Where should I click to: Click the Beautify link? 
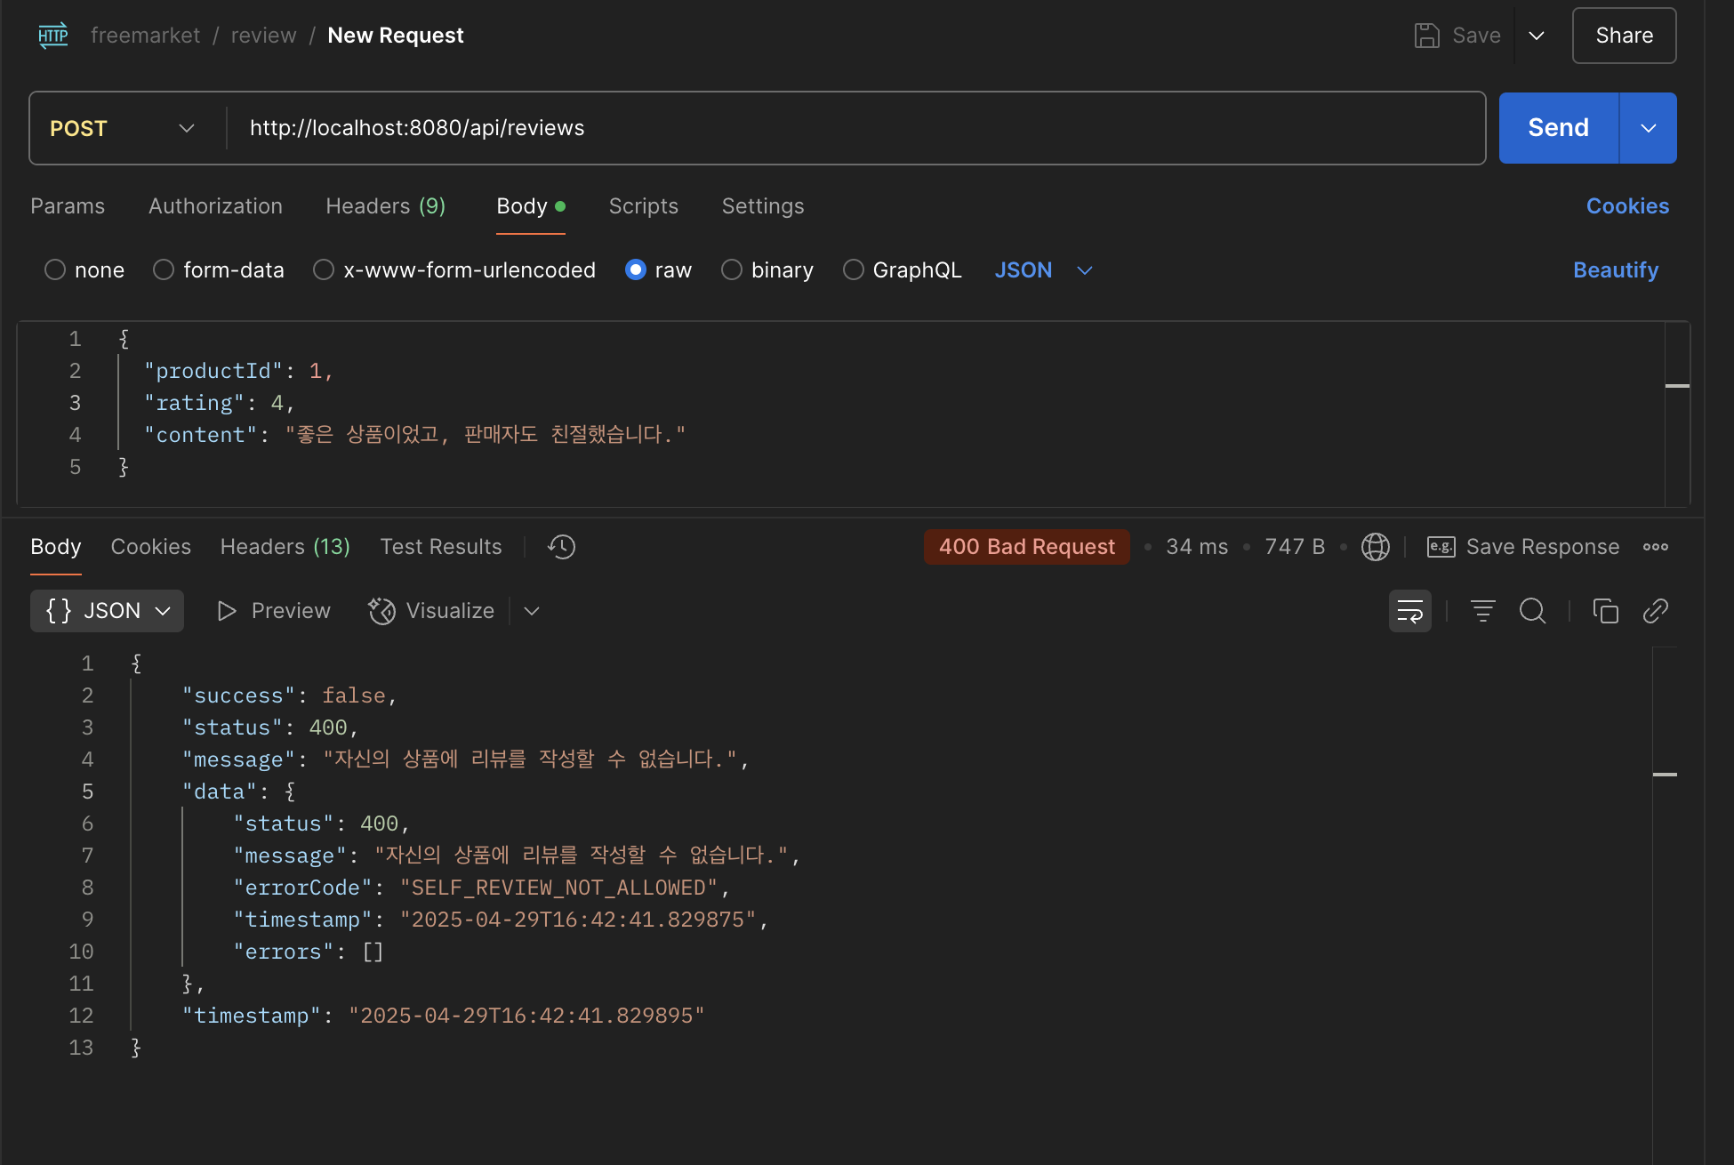pyautogui.click(x=1615, y=269)
